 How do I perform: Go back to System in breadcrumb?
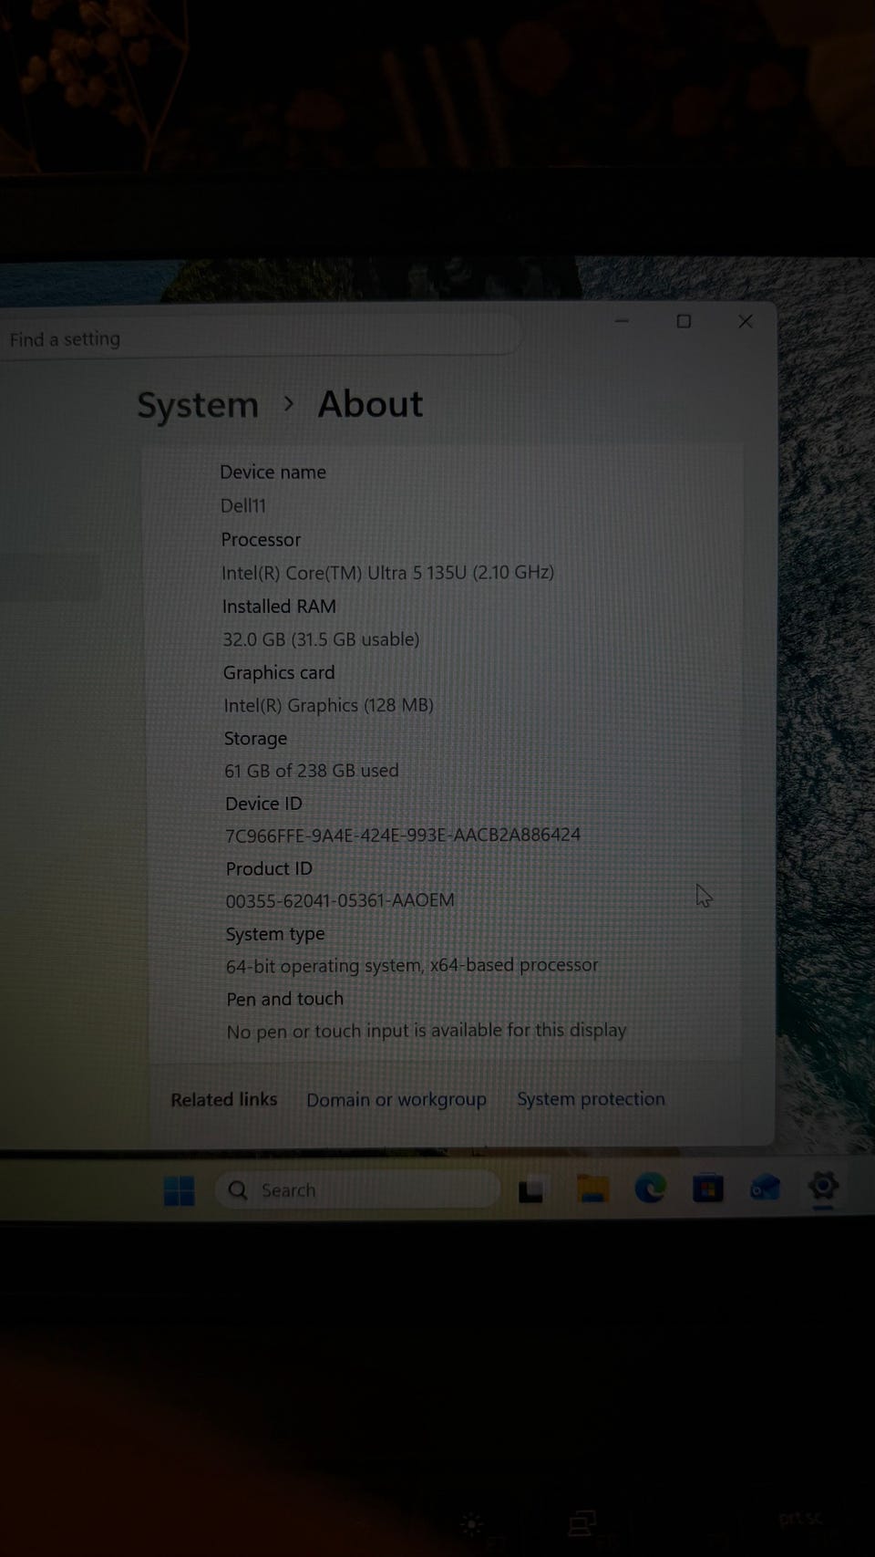point(198,405)
